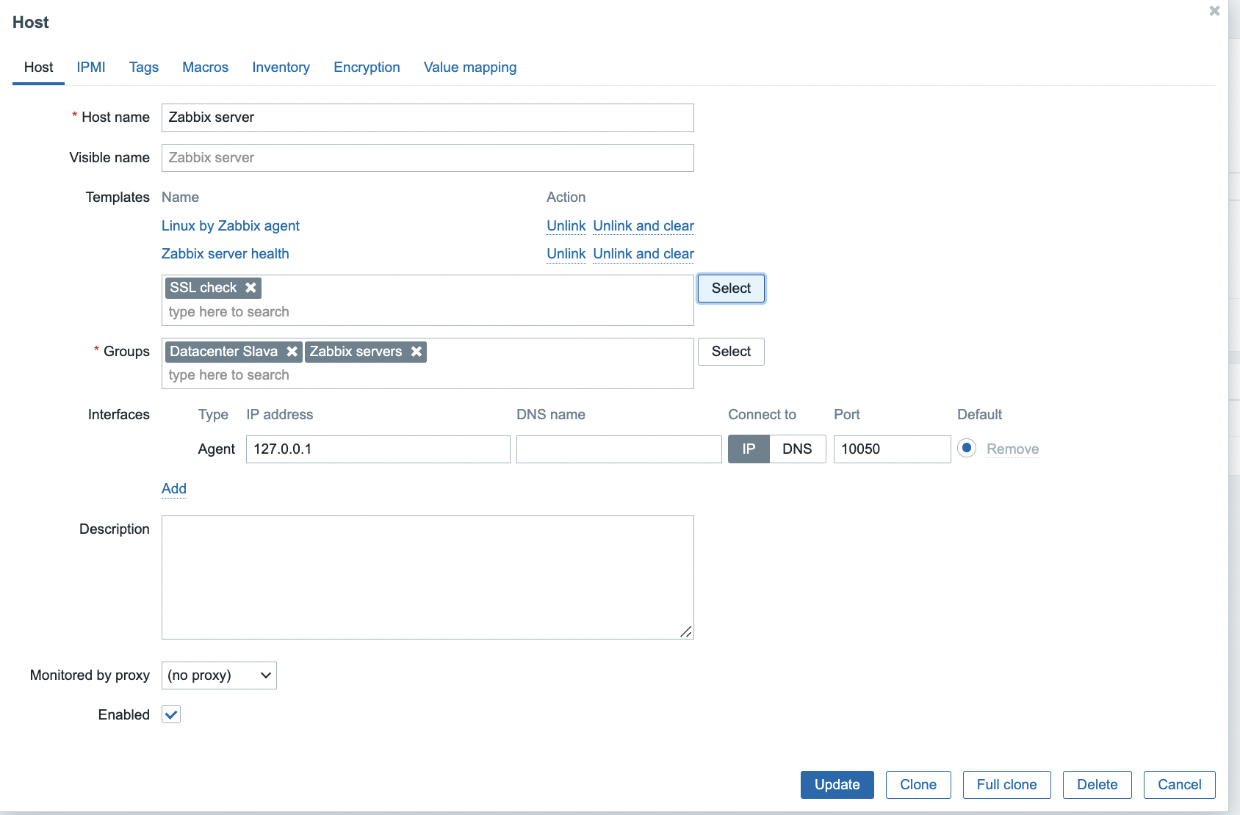Open the Macros tab
This screenshot has width=1240, height=815.
(205, 68)
